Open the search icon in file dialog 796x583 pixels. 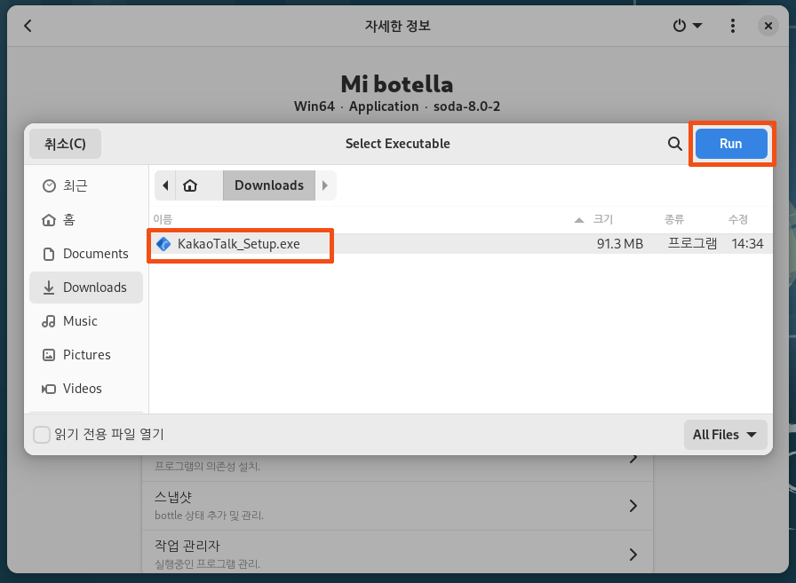674,144
